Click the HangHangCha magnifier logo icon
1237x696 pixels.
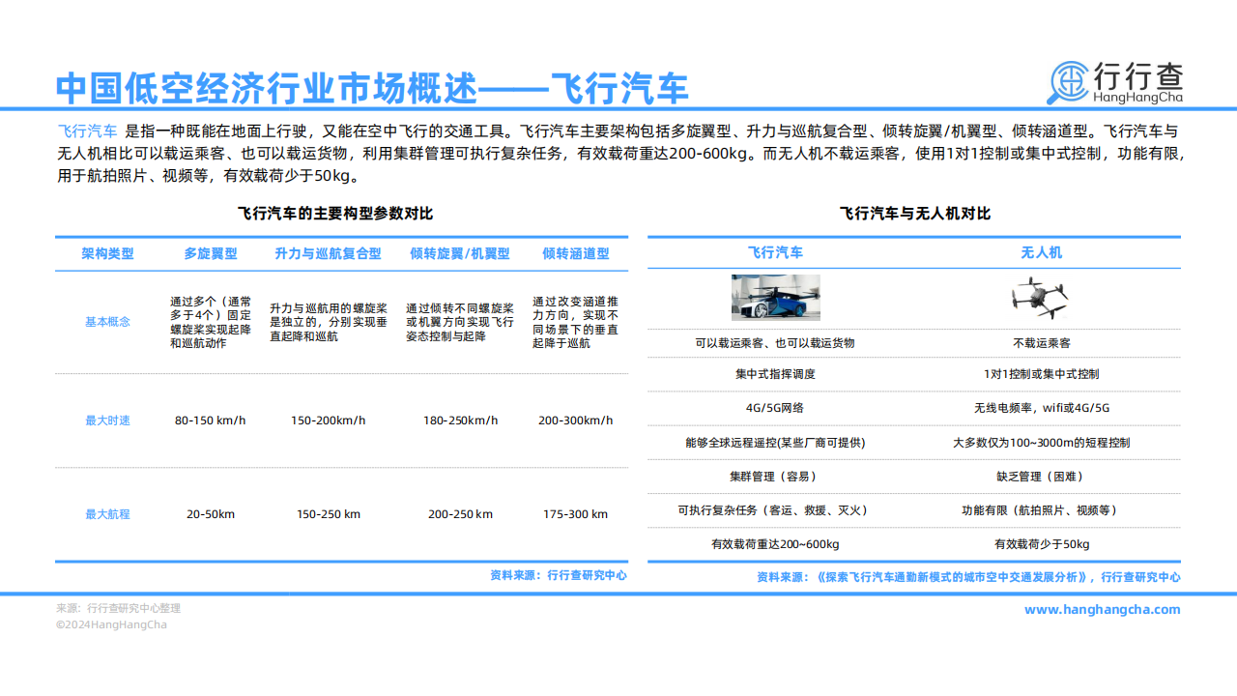(1070, 82)
